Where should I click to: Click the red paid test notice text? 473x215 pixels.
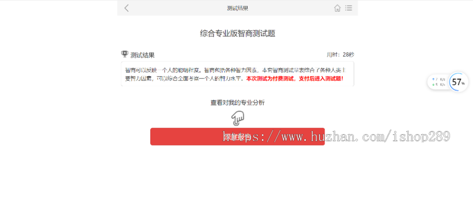[295, 78]
